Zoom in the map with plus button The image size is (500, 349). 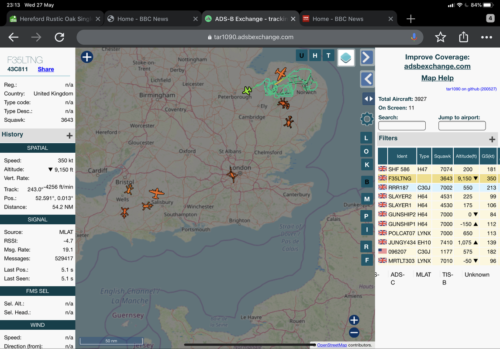[354, 320]
